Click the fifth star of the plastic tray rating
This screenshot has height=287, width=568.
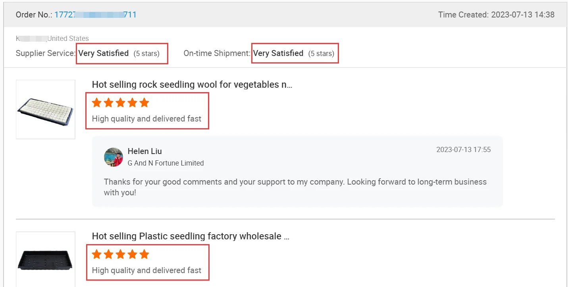144,254
